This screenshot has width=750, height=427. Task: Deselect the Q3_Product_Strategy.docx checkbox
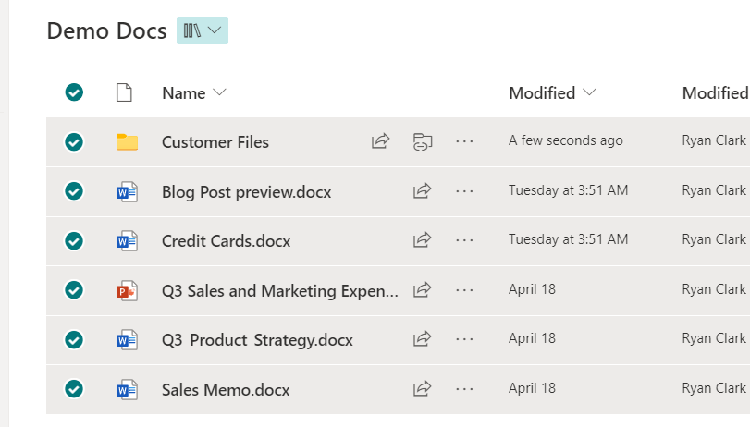pos(74,339)
